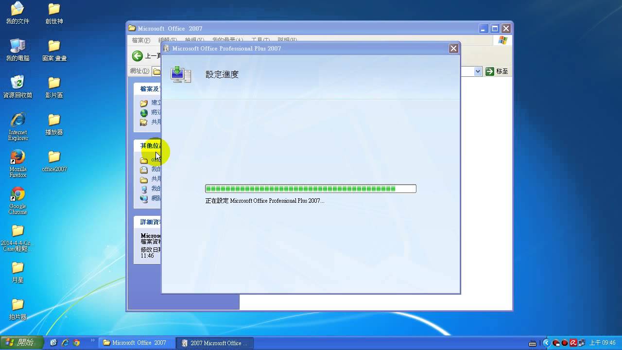Open the 我的文件 desktop icon
This screenshot has height=350, width=622.
pyautogui.click(x=17, y=13)
